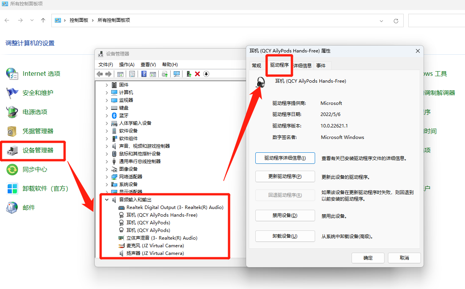
Task: Select 耳机 (QCY AilyPods Hands-Free) device
Action: 162,215
